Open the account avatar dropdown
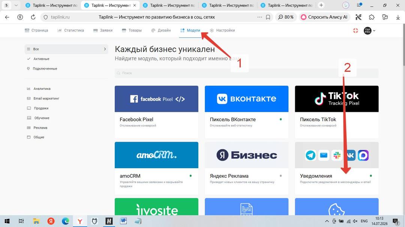The height and width of the screenshot is (227, 405). pos(369,31)
